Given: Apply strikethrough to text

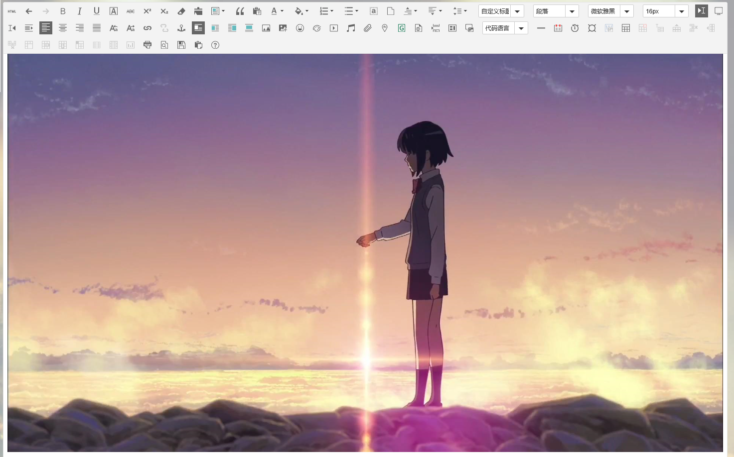Looking at the screenshot, I should coord(131,11).
